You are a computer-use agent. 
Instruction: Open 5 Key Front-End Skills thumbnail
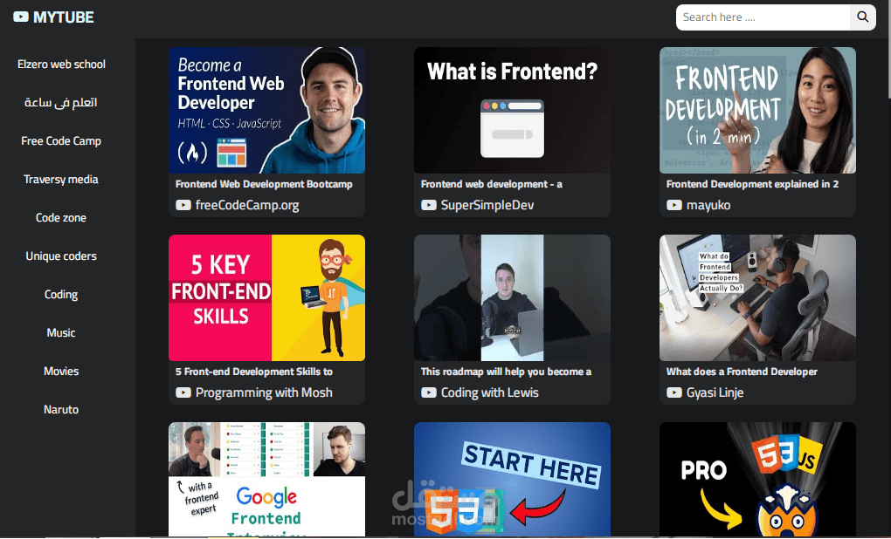coord(266,298)
